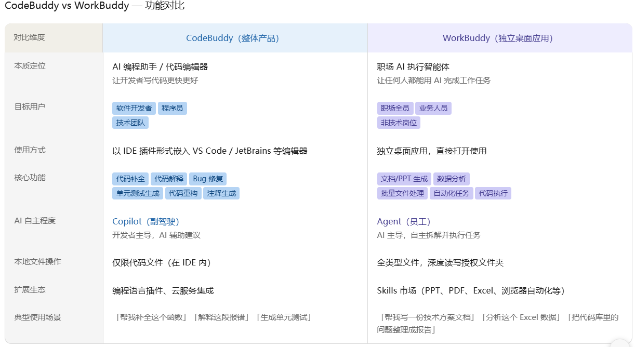
Task: Click the 核心功能 row label
Action: [x=30, y=177]
